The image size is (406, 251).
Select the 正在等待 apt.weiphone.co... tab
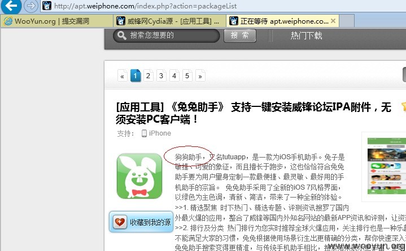(282, 21)
